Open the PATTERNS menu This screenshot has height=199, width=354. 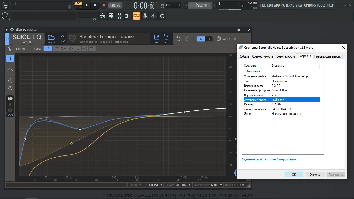click(288, 5)
